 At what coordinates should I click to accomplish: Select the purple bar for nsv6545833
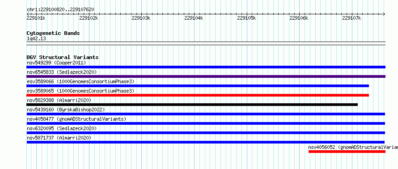(x=206, y=76)
